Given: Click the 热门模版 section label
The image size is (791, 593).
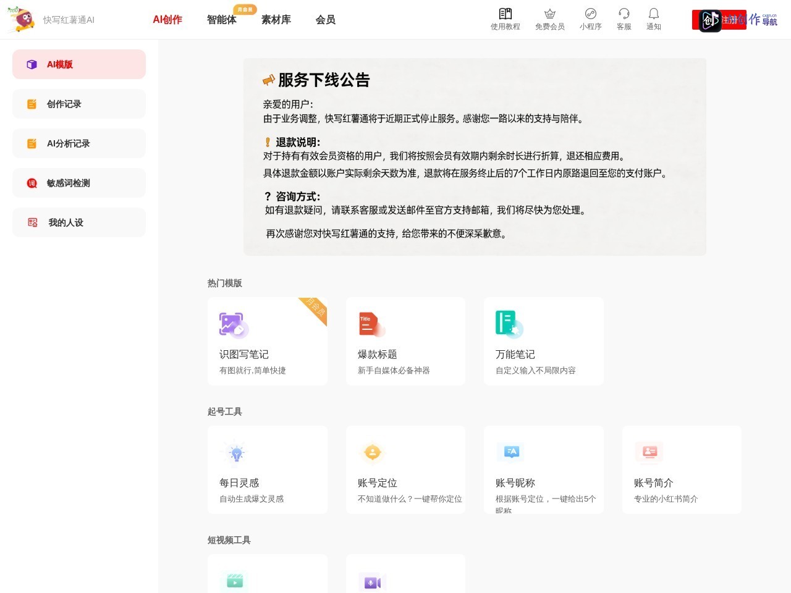Looking at the screenshot, I should click(225, 283).
